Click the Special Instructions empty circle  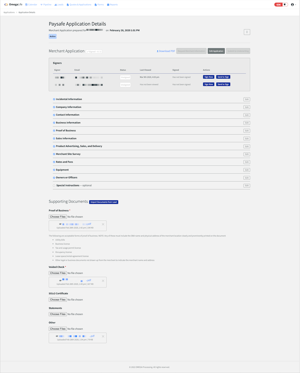54,186
